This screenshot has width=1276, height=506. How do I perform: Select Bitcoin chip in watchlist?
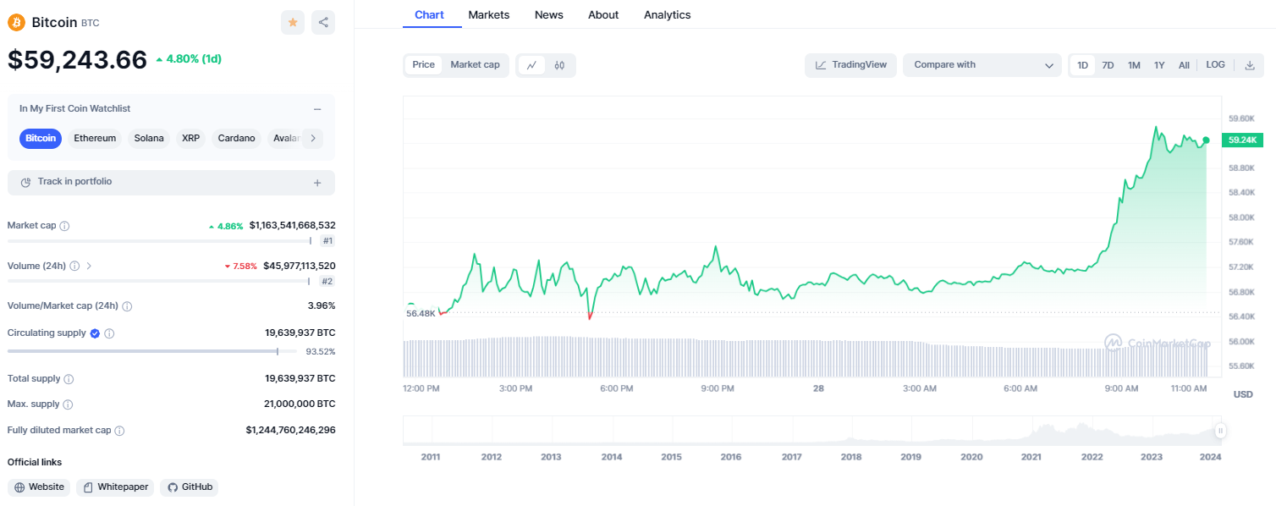coord(41,138)
